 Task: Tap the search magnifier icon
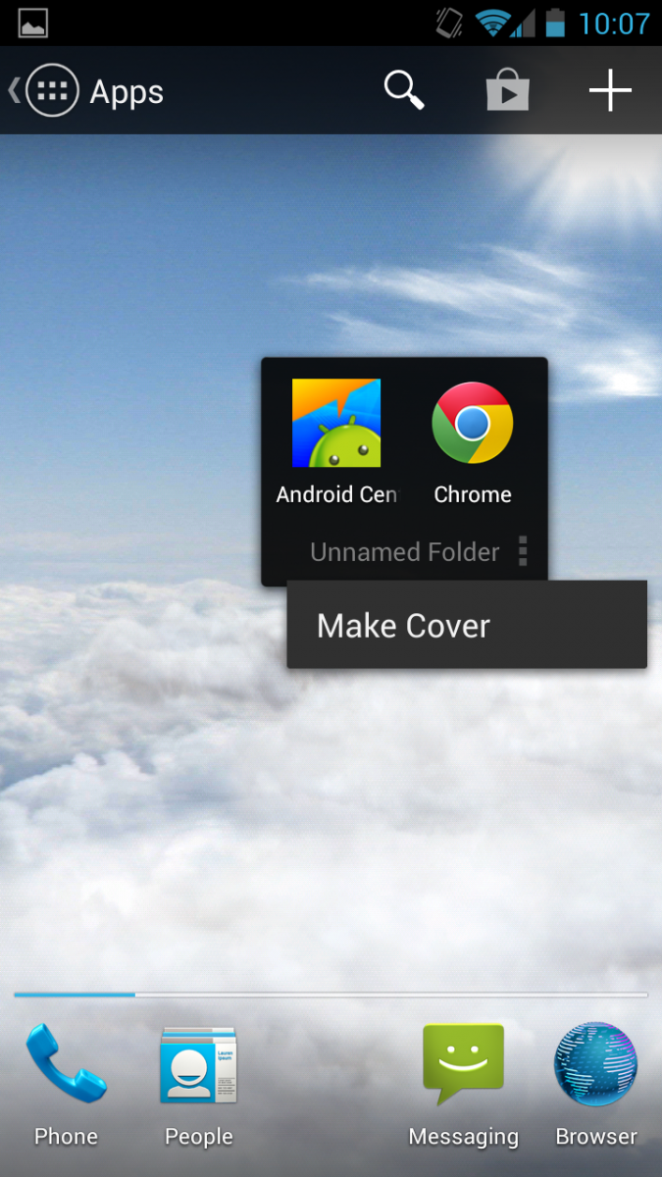(x=403, y=90)
